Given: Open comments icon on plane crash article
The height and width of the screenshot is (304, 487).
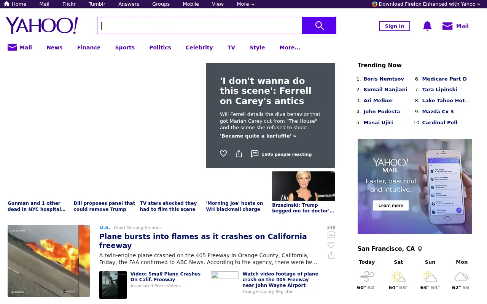Looking at the screenshot, I should [x=331, y=235].
